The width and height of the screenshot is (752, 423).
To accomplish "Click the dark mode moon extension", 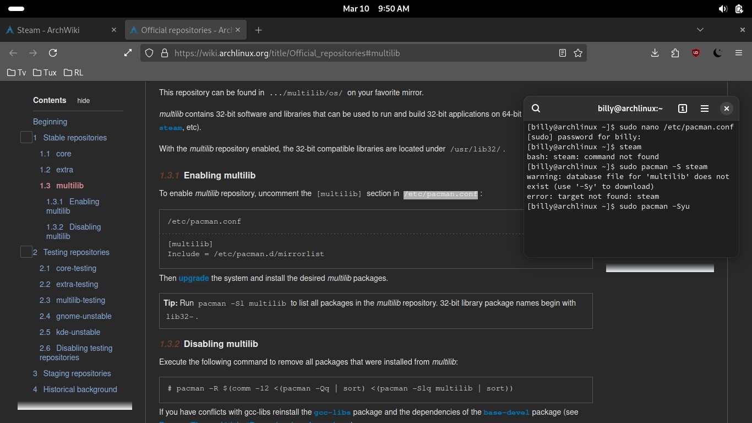I will (x=717, y=53).
